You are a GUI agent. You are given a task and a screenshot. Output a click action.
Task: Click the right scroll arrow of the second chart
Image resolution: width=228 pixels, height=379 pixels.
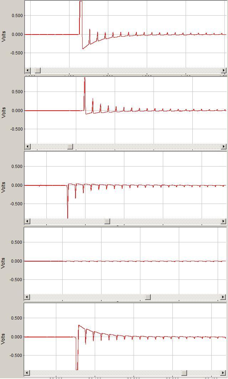(x=224, y=147)
